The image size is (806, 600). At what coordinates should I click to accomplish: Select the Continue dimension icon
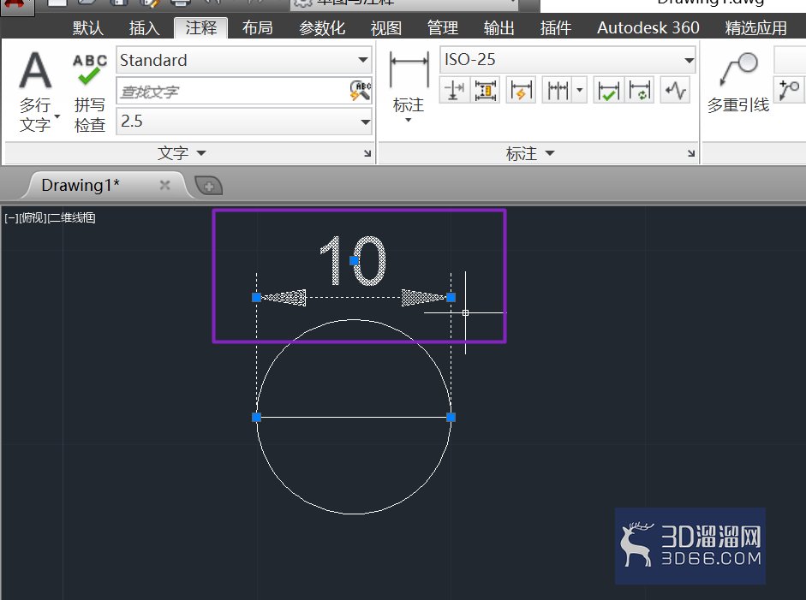tap(558, 91)
